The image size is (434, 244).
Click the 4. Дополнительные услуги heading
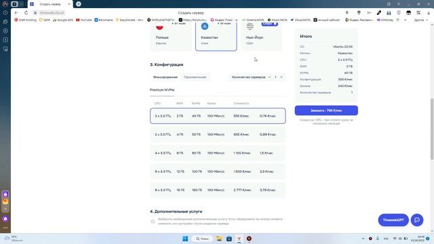tap(176, 211)
